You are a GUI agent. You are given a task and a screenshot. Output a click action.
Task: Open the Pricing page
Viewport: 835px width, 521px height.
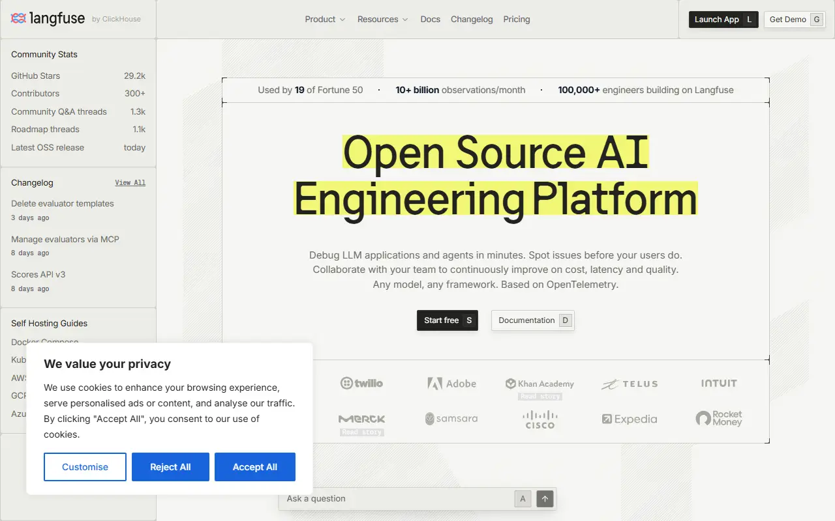[x=517, y=20]
